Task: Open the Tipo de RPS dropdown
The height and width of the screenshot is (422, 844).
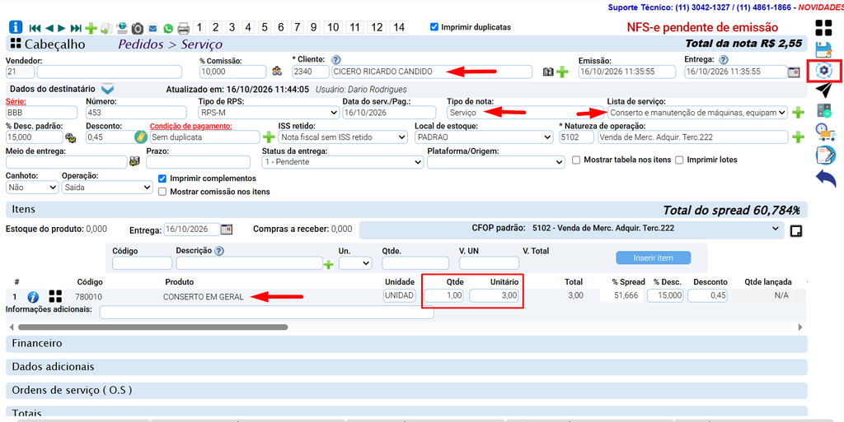Action: pos(268,113)
